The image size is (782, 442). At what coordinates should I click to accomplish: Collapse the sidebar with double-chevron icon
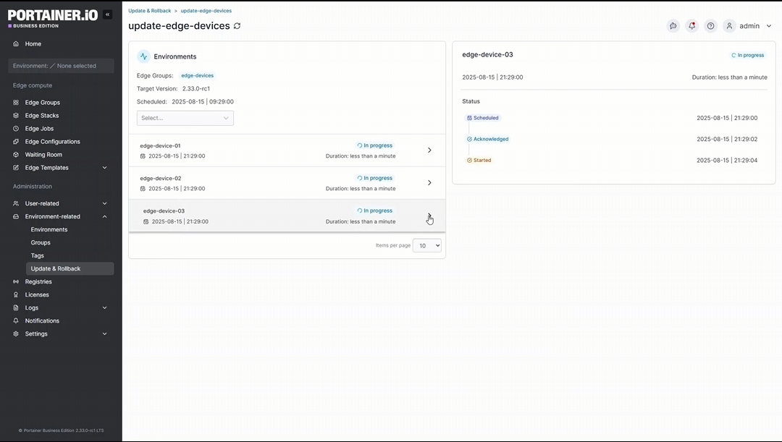point(107,14)
